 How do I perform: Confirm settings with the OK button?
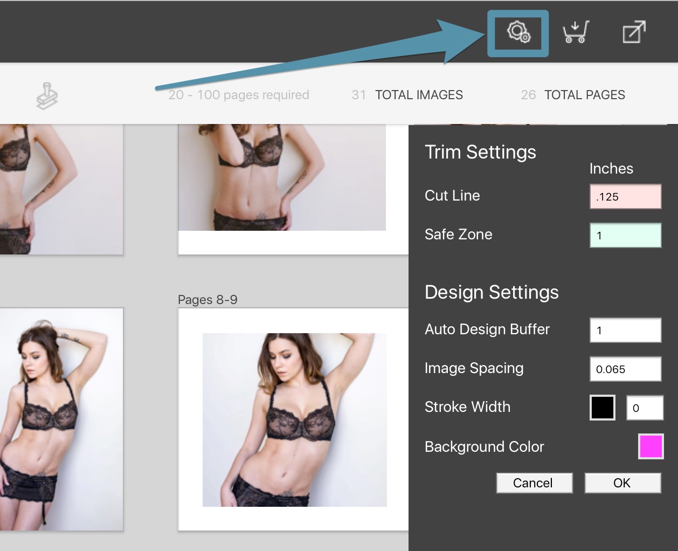click(x=622, y=483)
